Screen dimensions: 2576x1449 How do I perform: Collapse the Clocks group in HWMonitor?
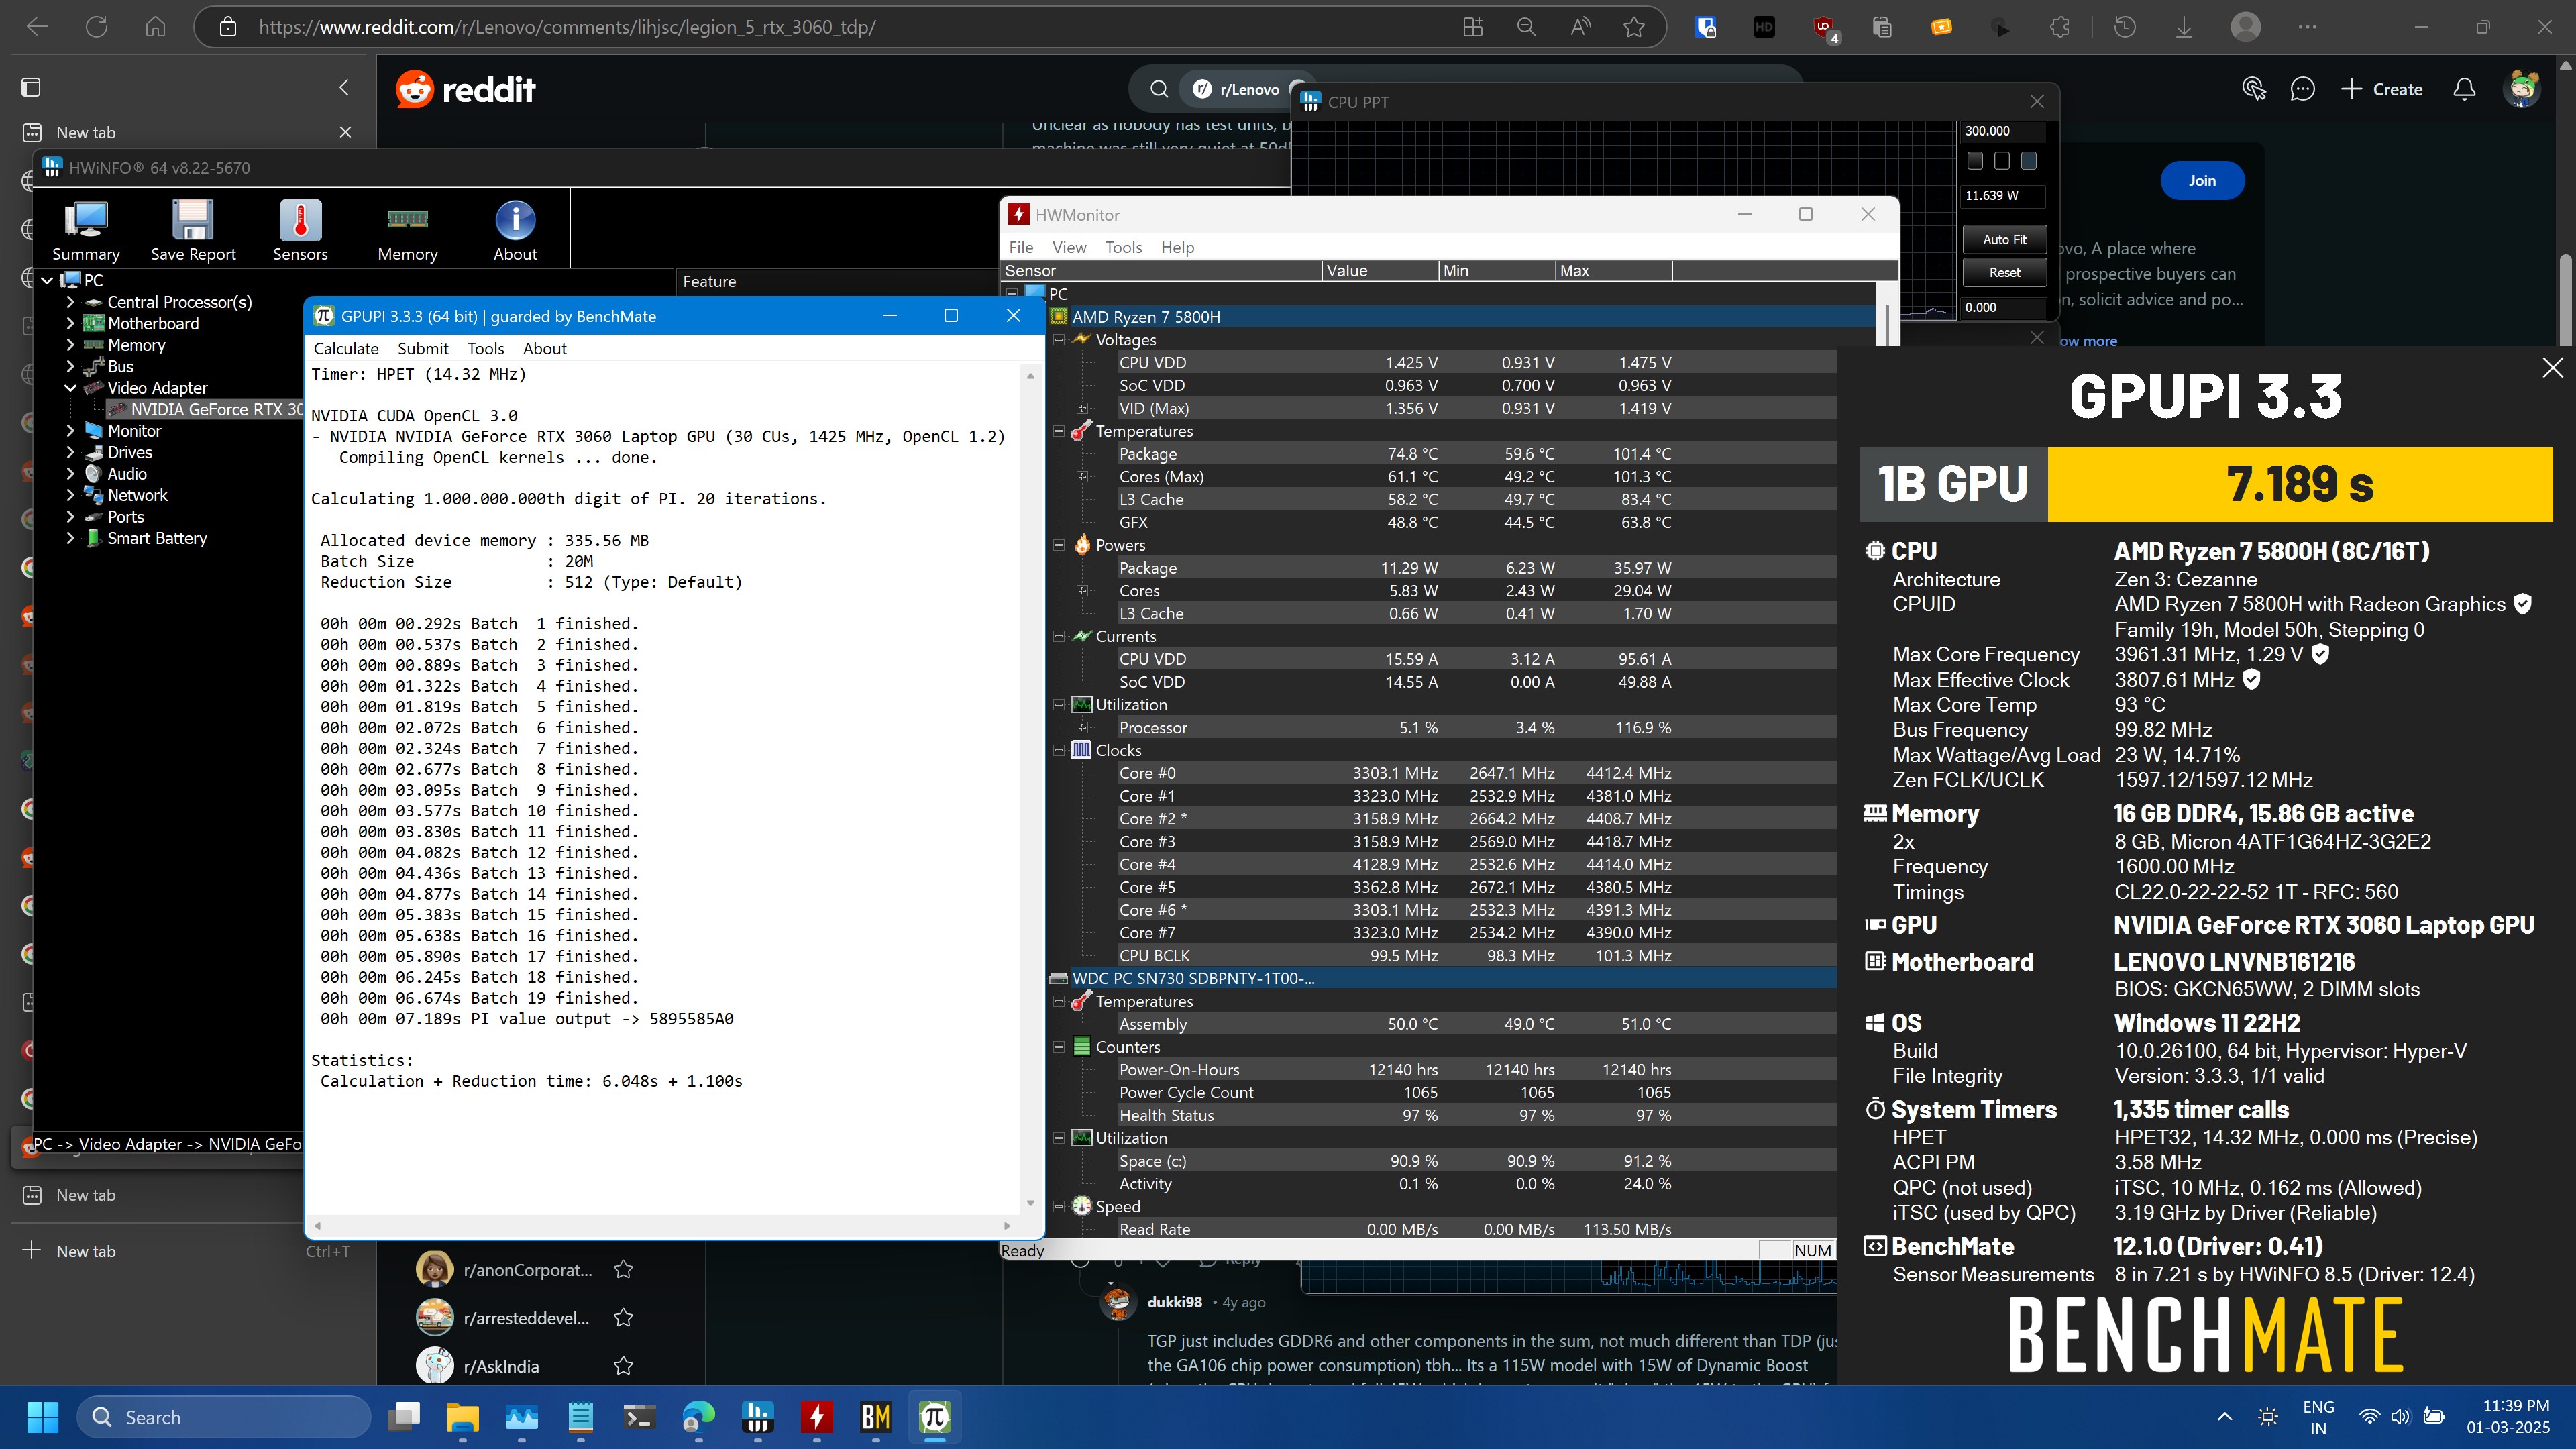click(1058, 750)
